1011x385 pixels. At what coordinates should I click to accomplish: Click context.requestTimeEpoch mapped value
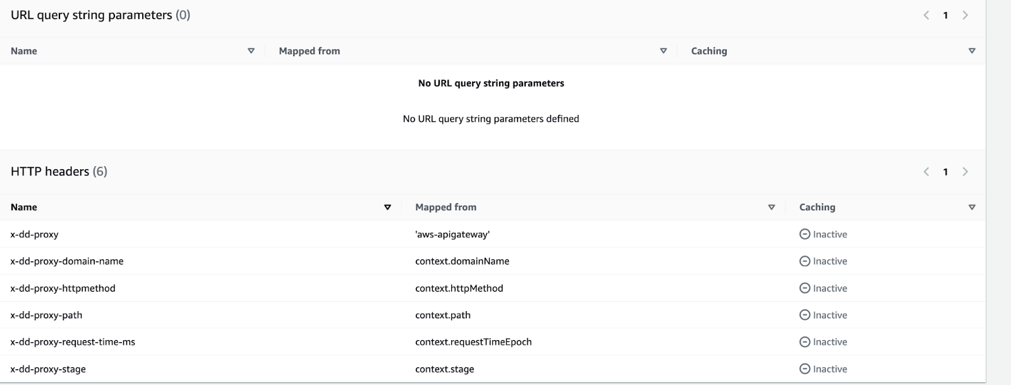click(x=473, y=342)
